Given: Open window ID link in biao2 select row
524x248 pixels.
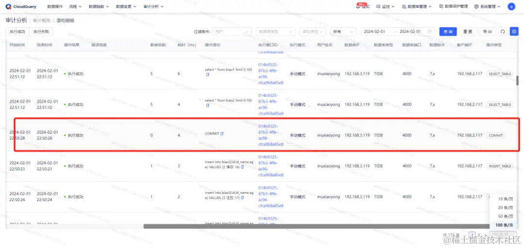Looking at the screenshot, I should (x=271, y=105).
